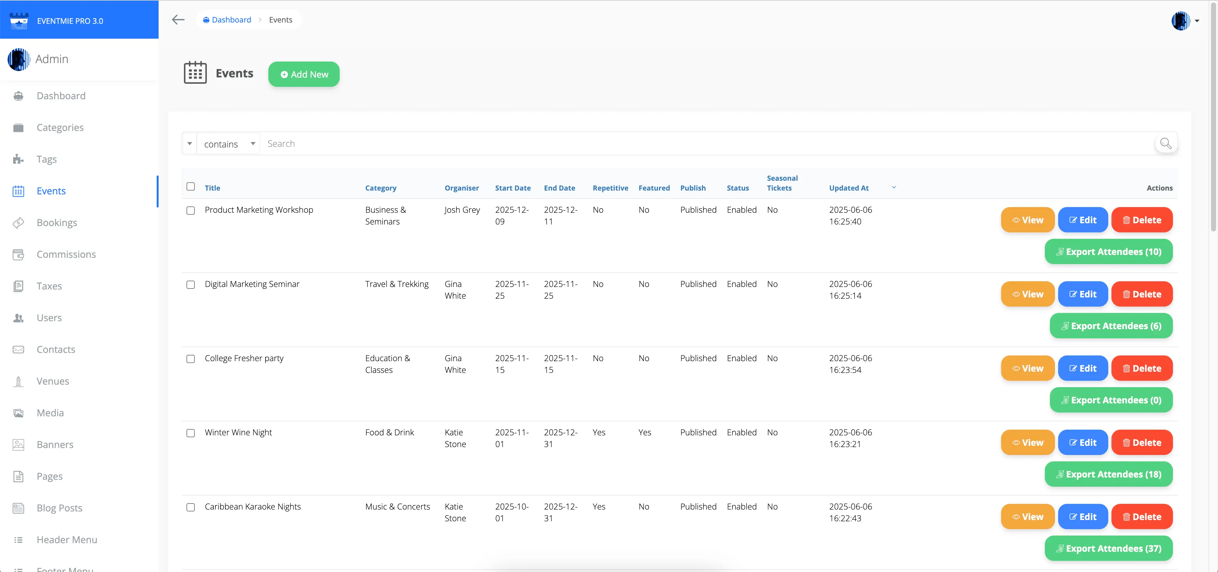The height and width of the screenshot is (572, 1218).
Task: Click the Venues sidebar icon
Action: (18, 381)
